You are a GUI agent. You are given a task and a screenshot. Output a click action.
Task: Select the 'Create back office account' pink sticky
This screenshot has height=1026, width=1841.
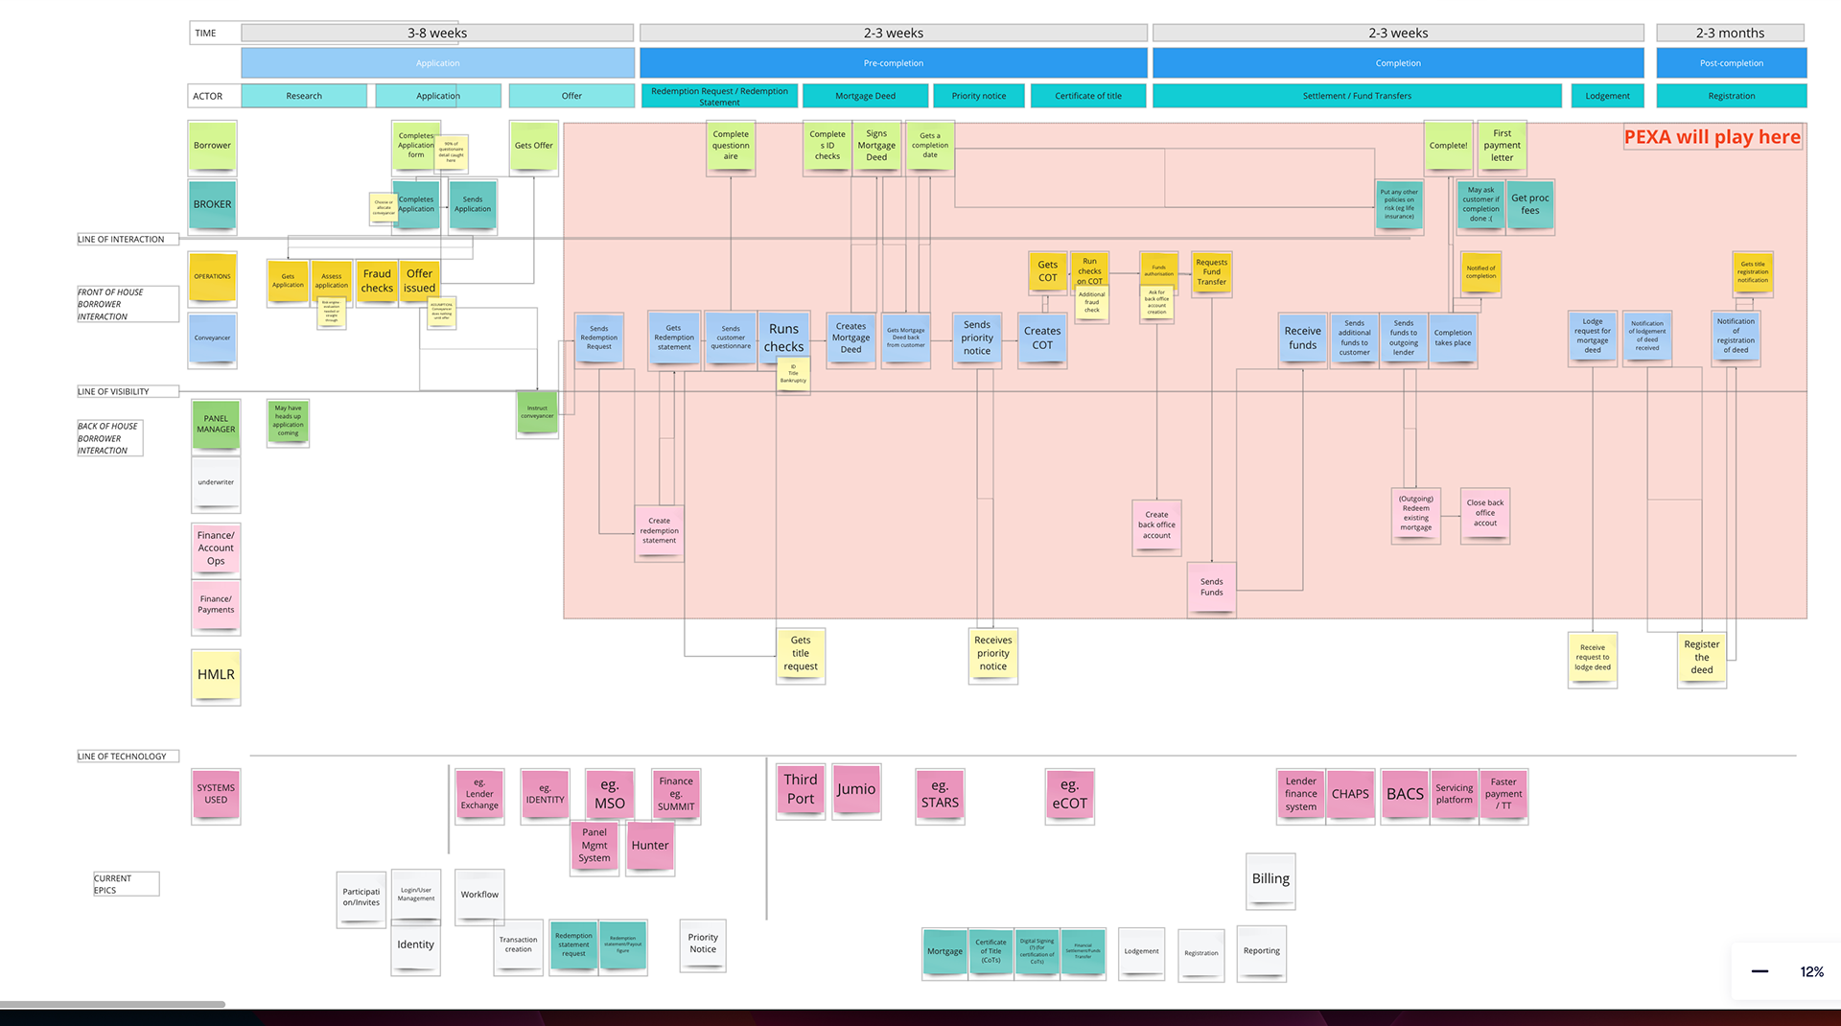1156,525
